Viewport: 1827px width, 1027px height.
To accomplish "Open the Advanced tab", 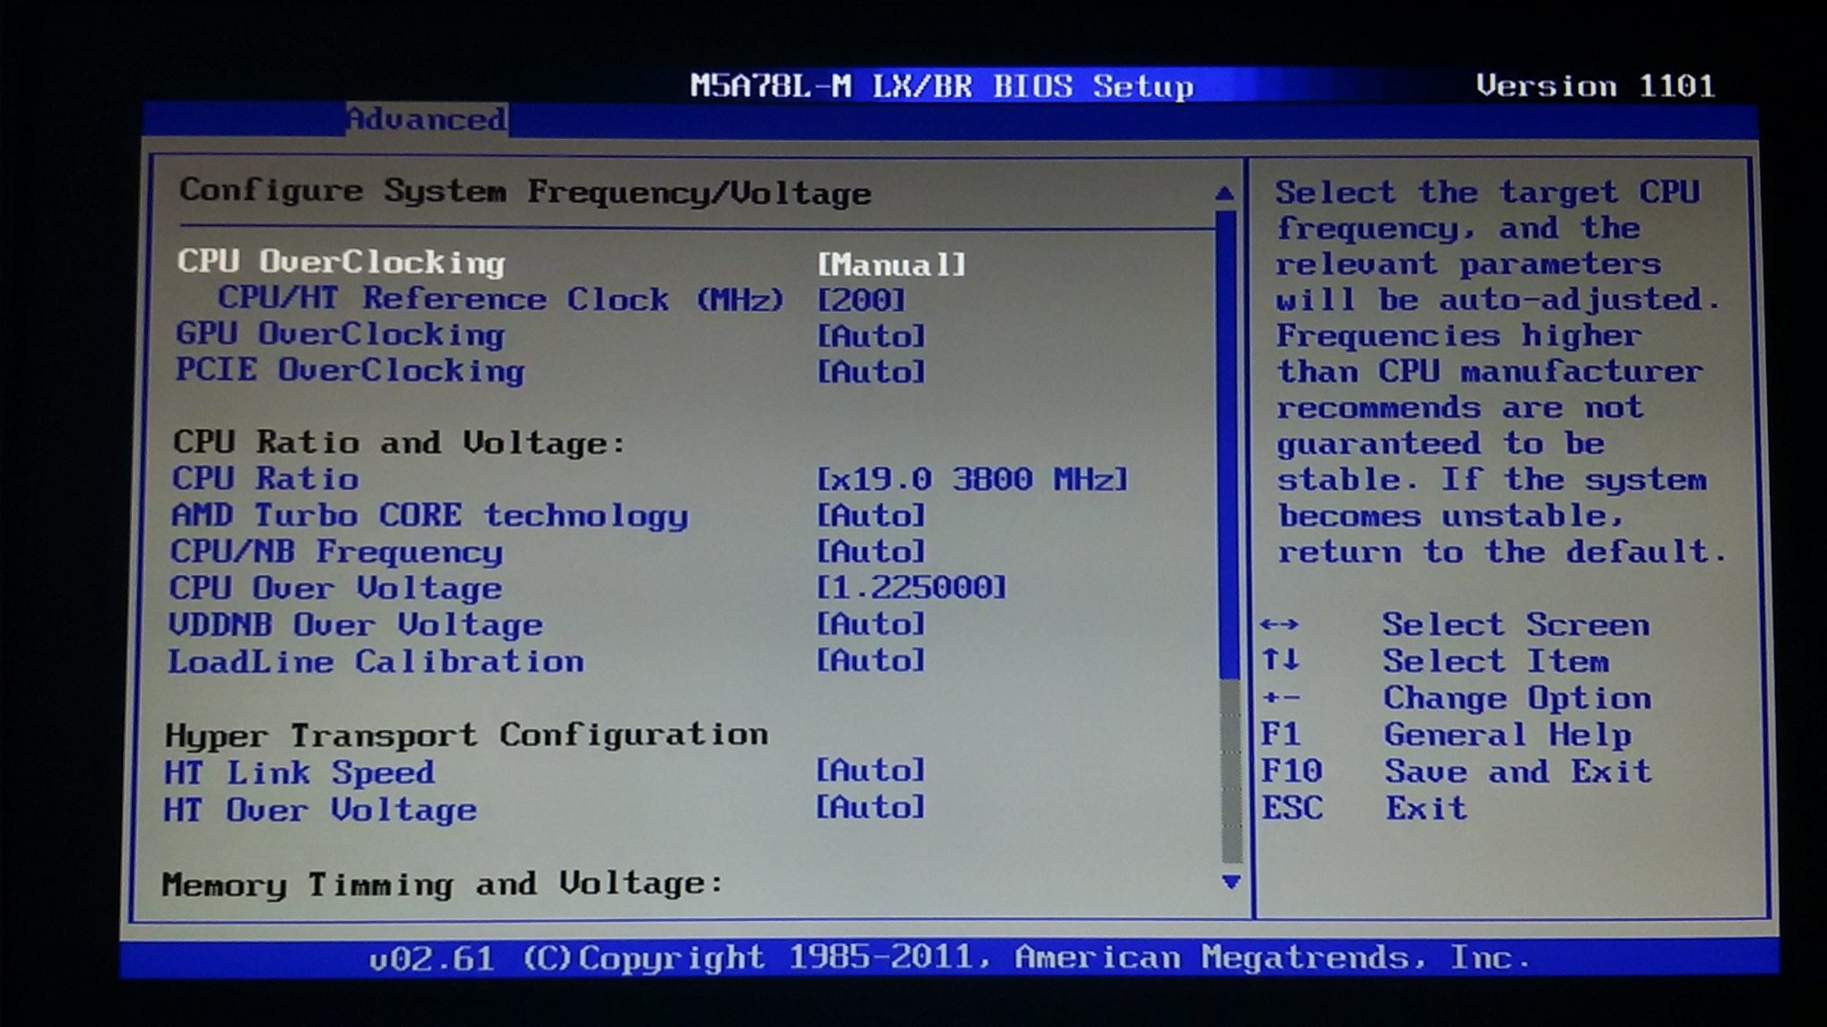I will [x=427, y=119].
